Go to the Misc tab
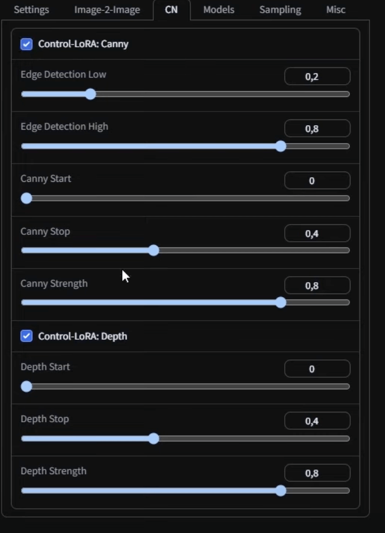This screenshot has height=533, width=385. [335, 9]
